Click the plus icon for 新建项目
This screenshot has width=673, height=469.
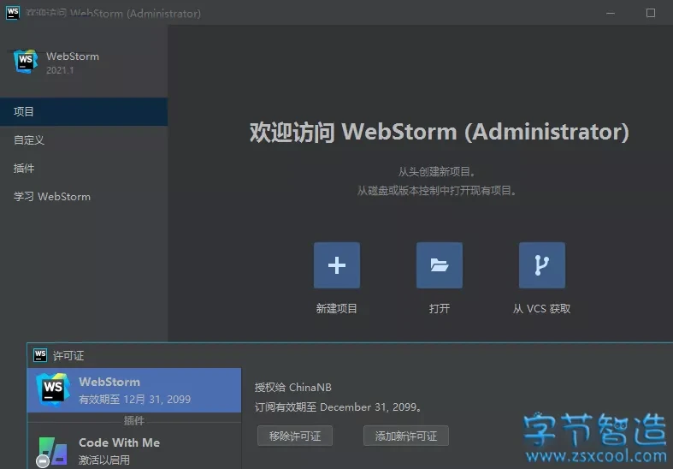point(337,265)
